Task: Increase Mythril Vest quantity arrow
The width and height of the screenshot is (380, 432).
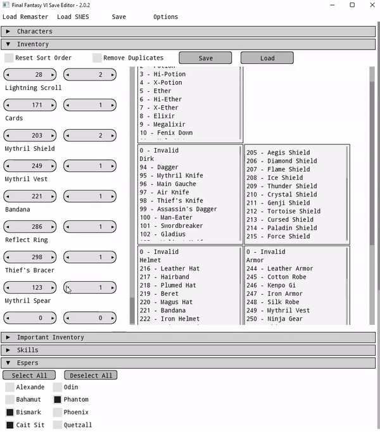Action: click(x=113, y=166)
